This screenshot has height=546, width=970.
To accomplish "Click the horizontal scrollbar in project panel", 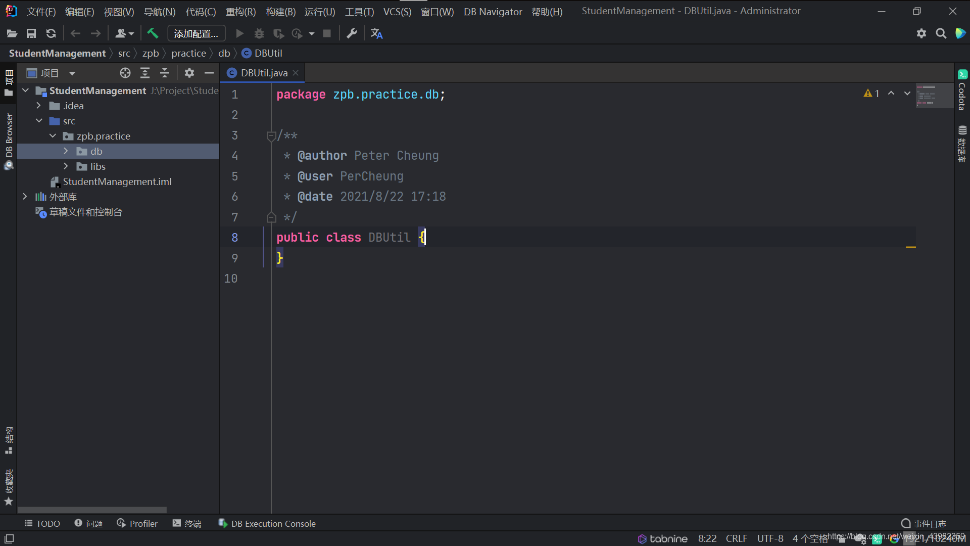I will pos(92,510).
